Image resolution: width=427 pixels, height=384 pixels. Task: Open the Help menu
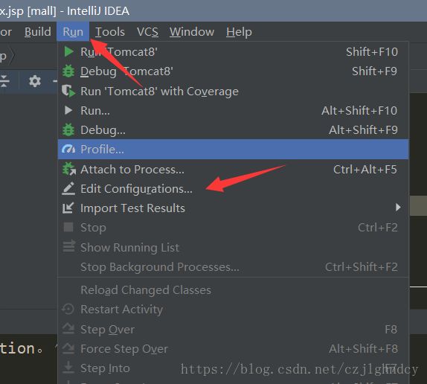(x=239, y=32)
